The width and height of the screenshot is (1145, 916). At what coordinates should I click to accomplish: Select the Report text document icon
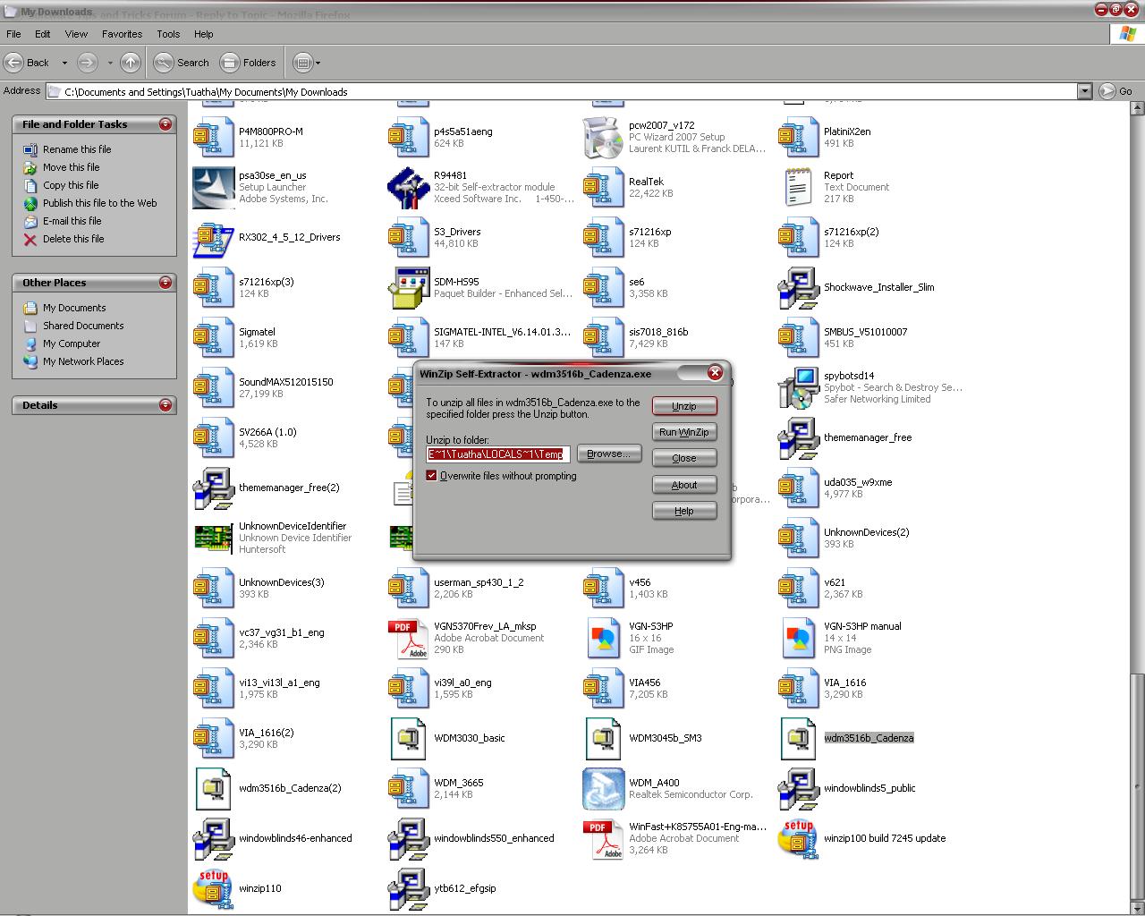[799, 187]
